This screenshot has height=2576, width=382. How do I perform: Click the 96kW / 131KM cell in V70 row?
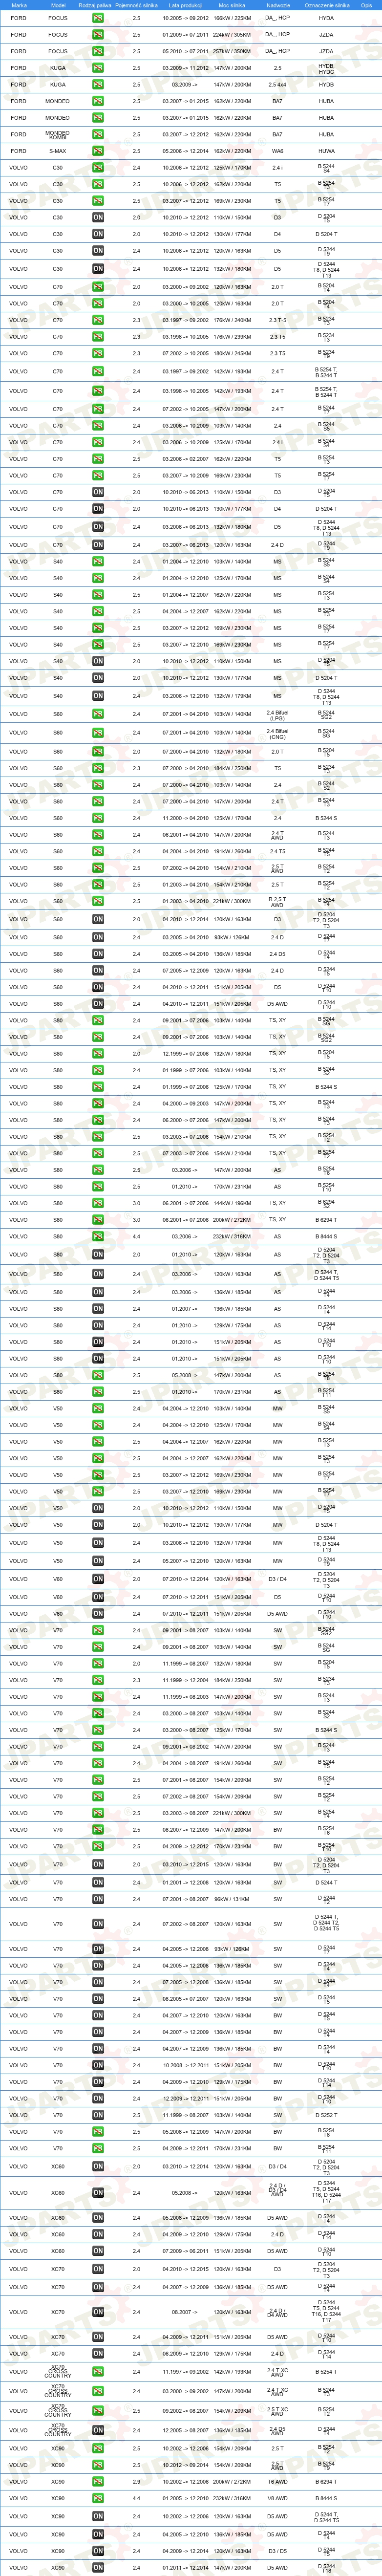tap(232, 1899)
